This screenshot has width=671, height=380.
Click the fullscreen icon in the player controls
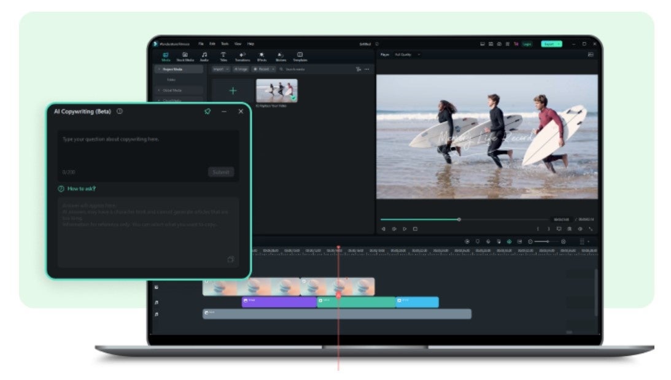click(591, 229)
